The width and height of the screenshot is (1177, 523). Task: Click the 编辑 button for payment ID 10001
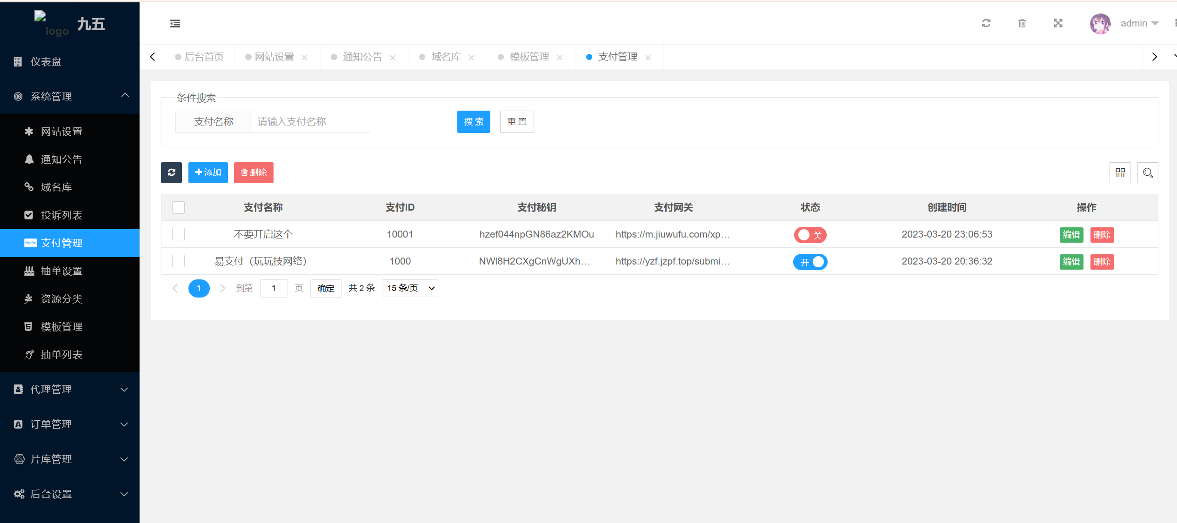point(1071,235)
